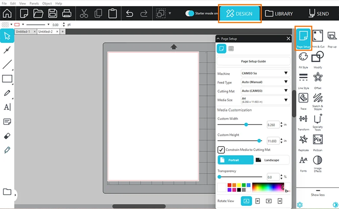339x209 pixels.
Task: Open the Offset panel star icon
Action: point(317,78)
